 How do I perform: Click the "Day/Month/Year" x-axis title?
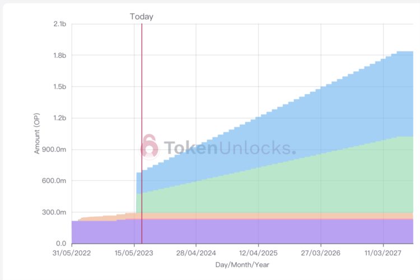[242, 264]
